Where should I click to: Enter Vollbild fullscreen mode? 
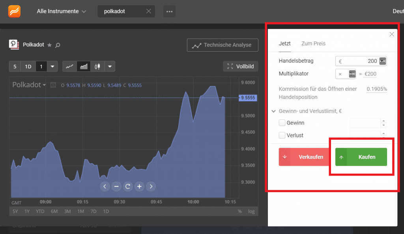tap(241, 66)
